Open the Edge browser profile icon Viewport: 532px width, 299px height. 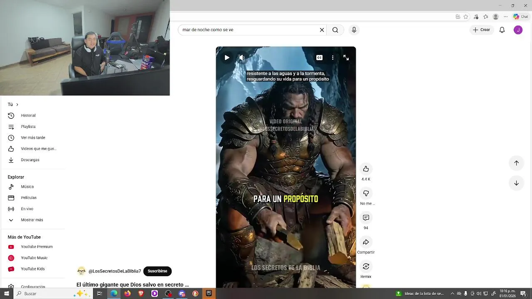tap(495, 17)
